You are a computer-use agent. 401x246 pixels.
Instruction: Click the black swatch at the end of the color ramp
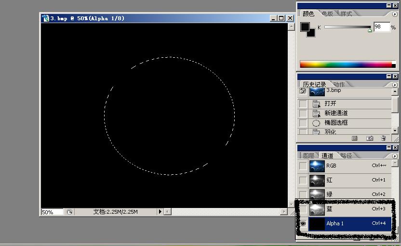click(394, 66)
